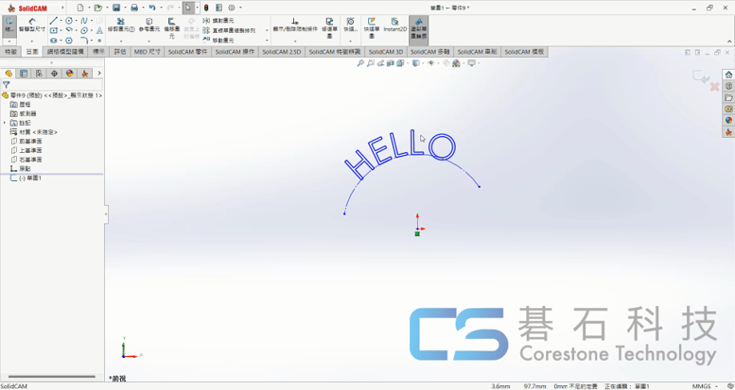Expand the 註記 (Annotations) tree node
This screenshot has width=735, height=390.
click(x=5, y=123)
